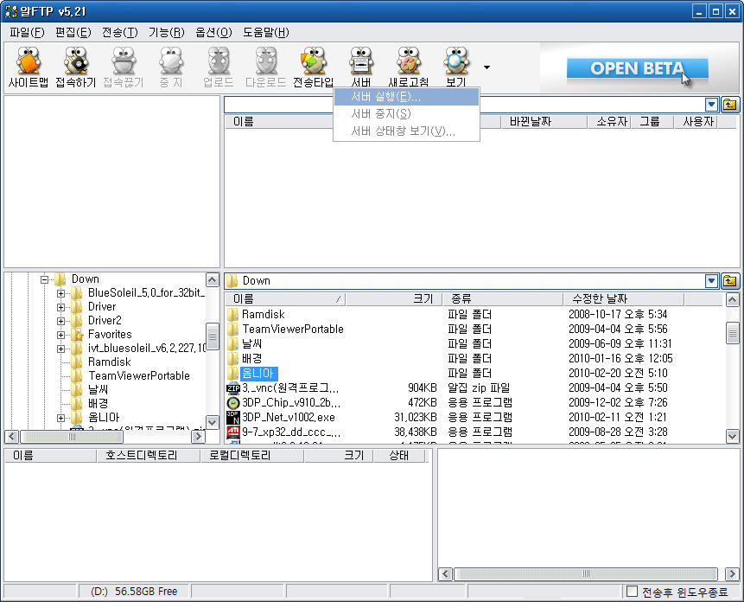Open the toolbar overflow dropdown arrow

[x=486, y=67]
